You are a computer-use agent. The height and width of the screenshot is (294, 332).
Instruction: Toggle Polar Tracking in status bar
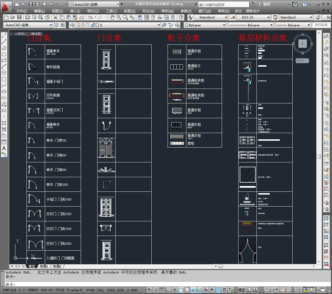click(174, 290)
